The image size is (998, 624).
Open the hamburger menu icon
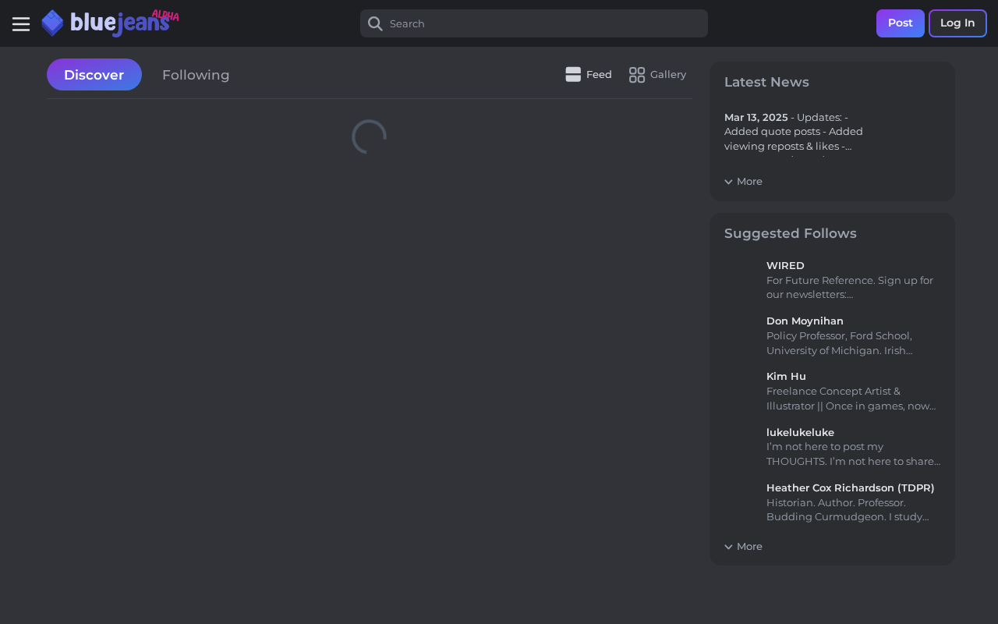[21, 24]
